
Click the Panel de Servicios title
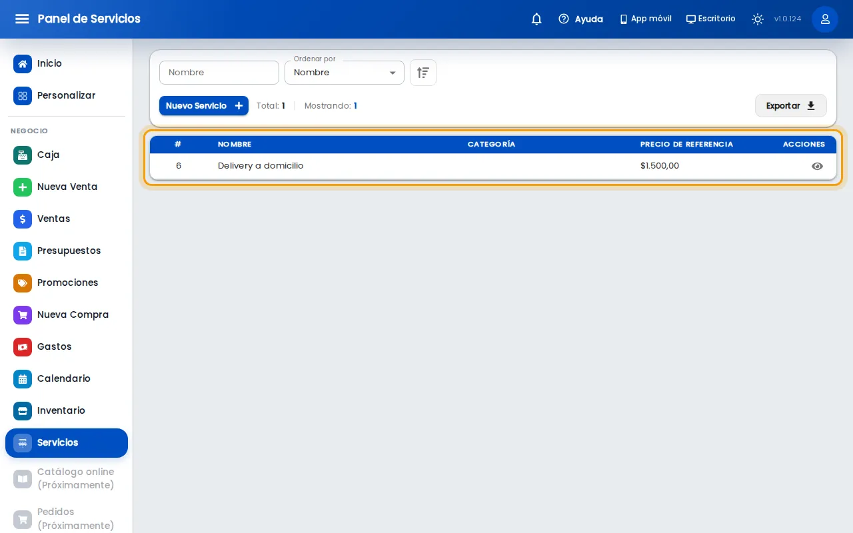coord(89,19)
